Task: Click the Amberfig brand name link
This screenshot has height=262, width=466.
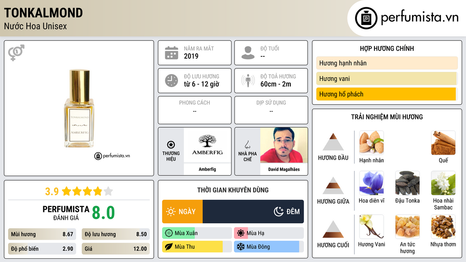Action: (x=208, y=169)
